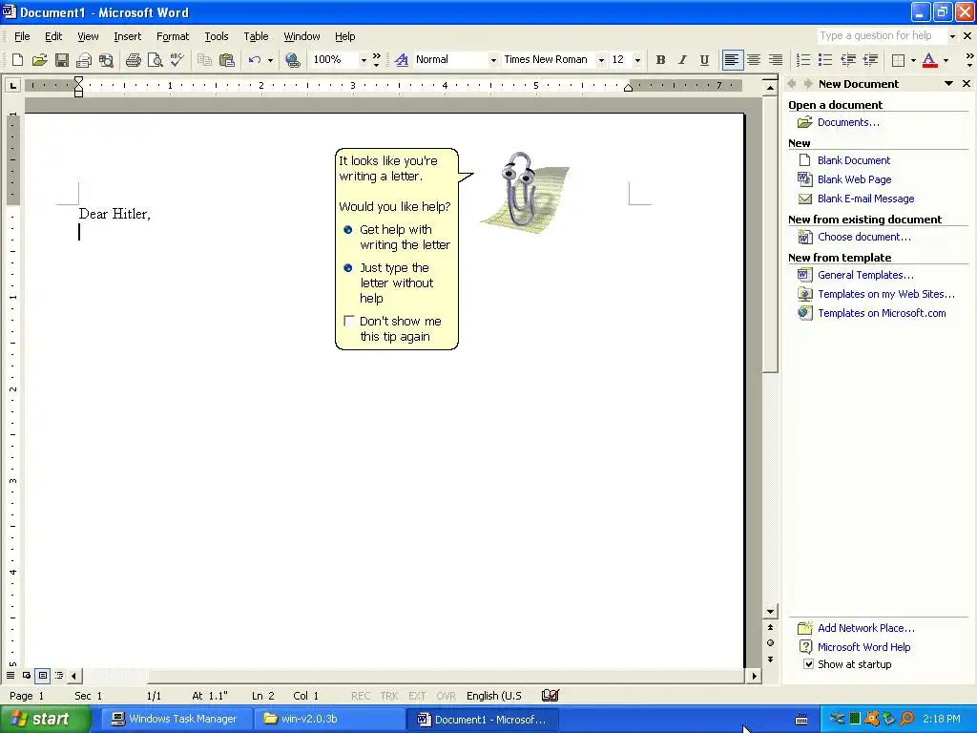Switch to Print Layout view icon
This screenshot has height=733, width=977.
42,675
